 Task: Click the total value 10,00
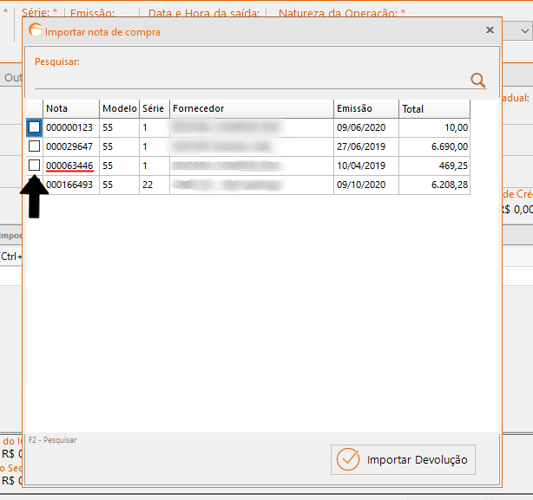[457, 127]
